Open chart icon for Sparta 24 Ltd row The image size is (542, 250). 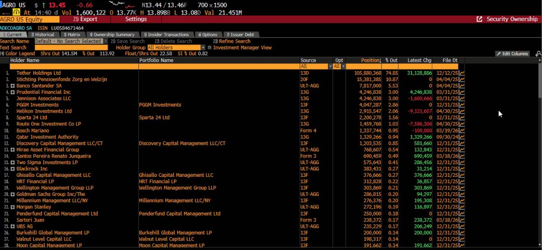click(x=462, y=117)
